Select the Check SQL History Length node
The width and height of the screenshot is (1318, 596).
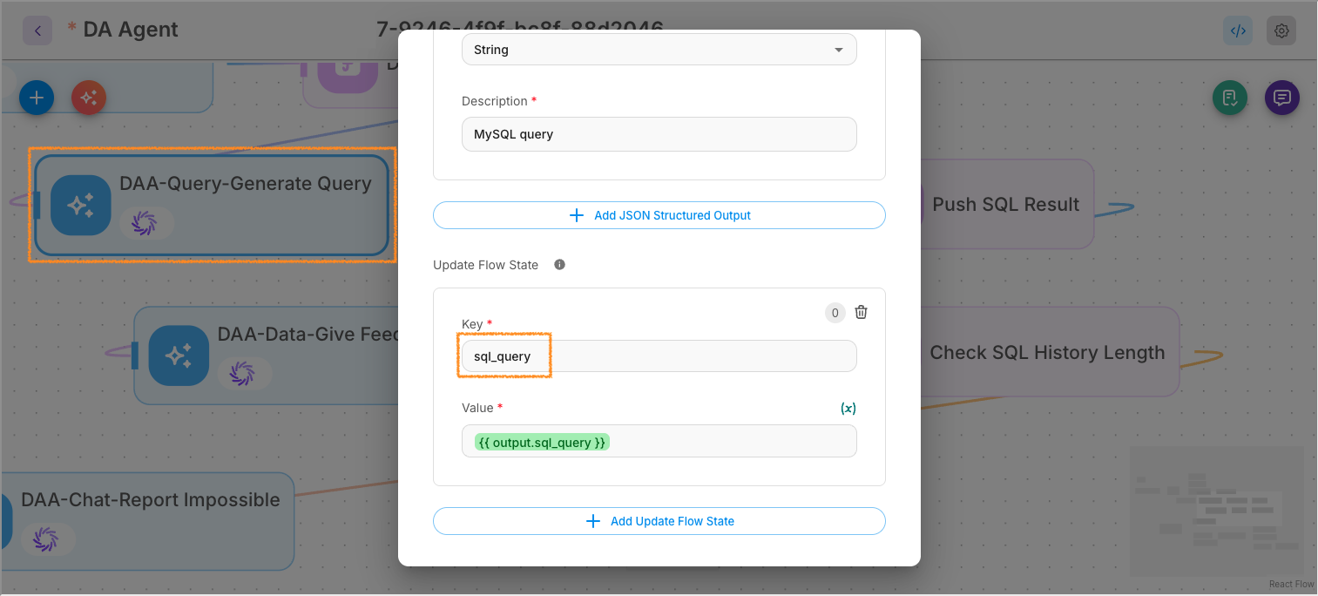click(1045, 353)
